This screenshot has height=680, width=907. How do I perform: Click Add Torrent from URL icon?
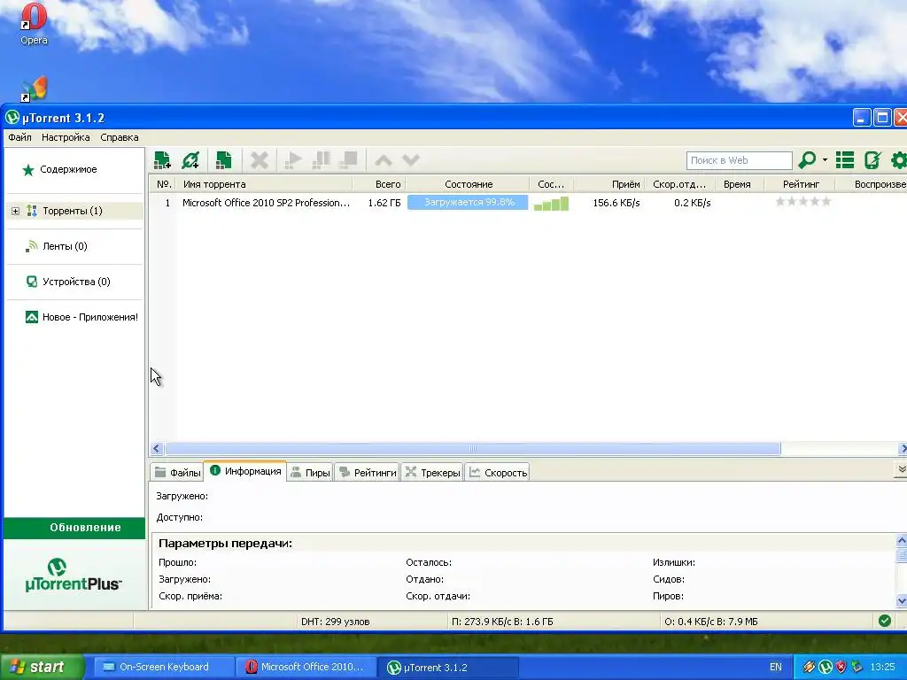(x=190, y=160)
